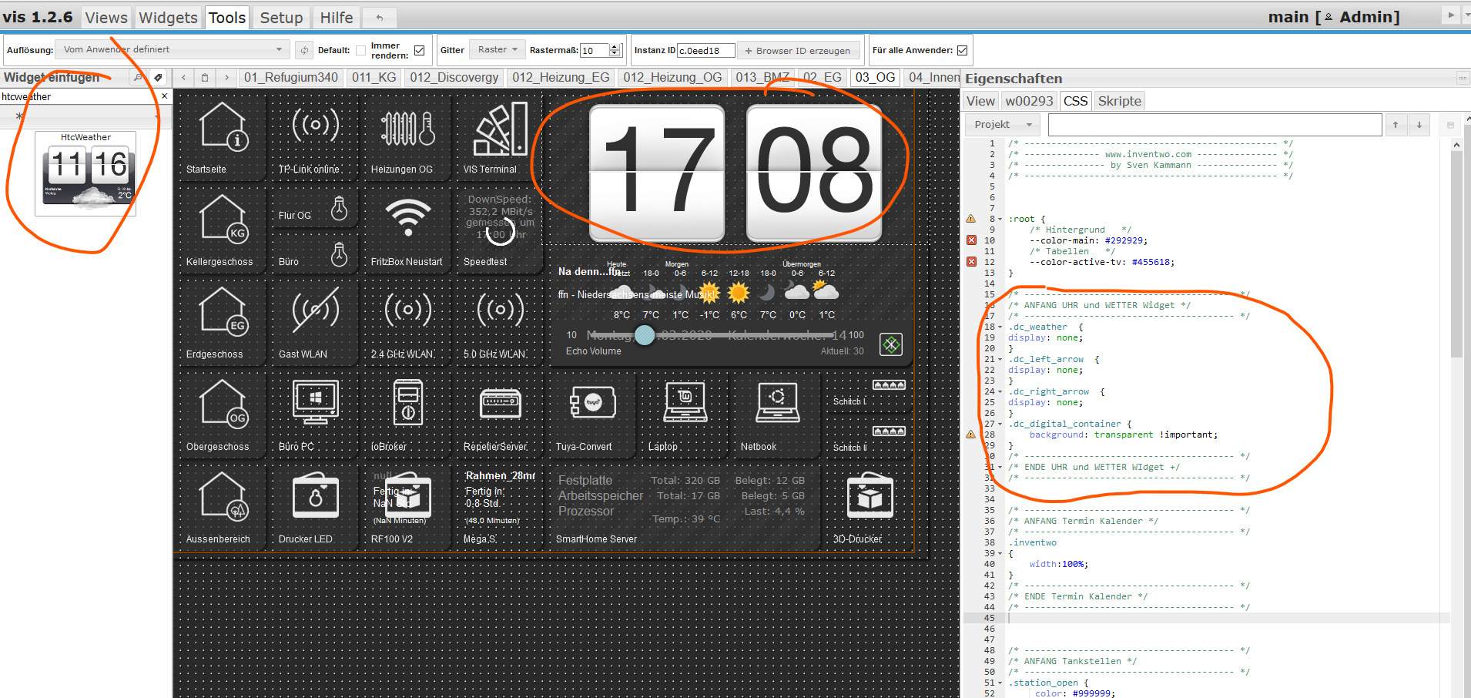Viewport: 1471px width, 698px height.
Task: Open the Setup menu
Action: (281, 17)
